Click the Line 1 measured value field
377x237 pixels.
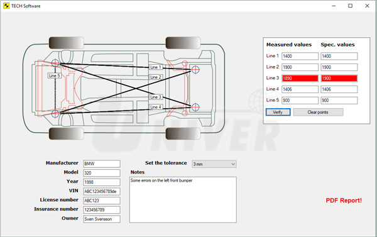300,56
